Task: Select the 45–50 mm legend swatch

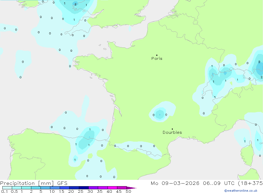Action: point(122,188)
